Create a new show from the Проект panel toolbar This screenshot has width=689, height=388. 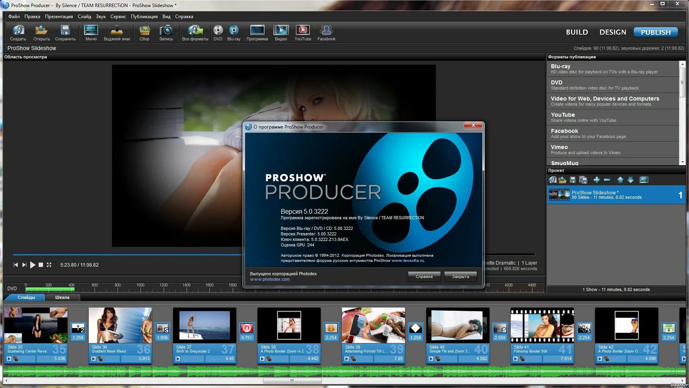pyautogui.click(x=553, y=180)
